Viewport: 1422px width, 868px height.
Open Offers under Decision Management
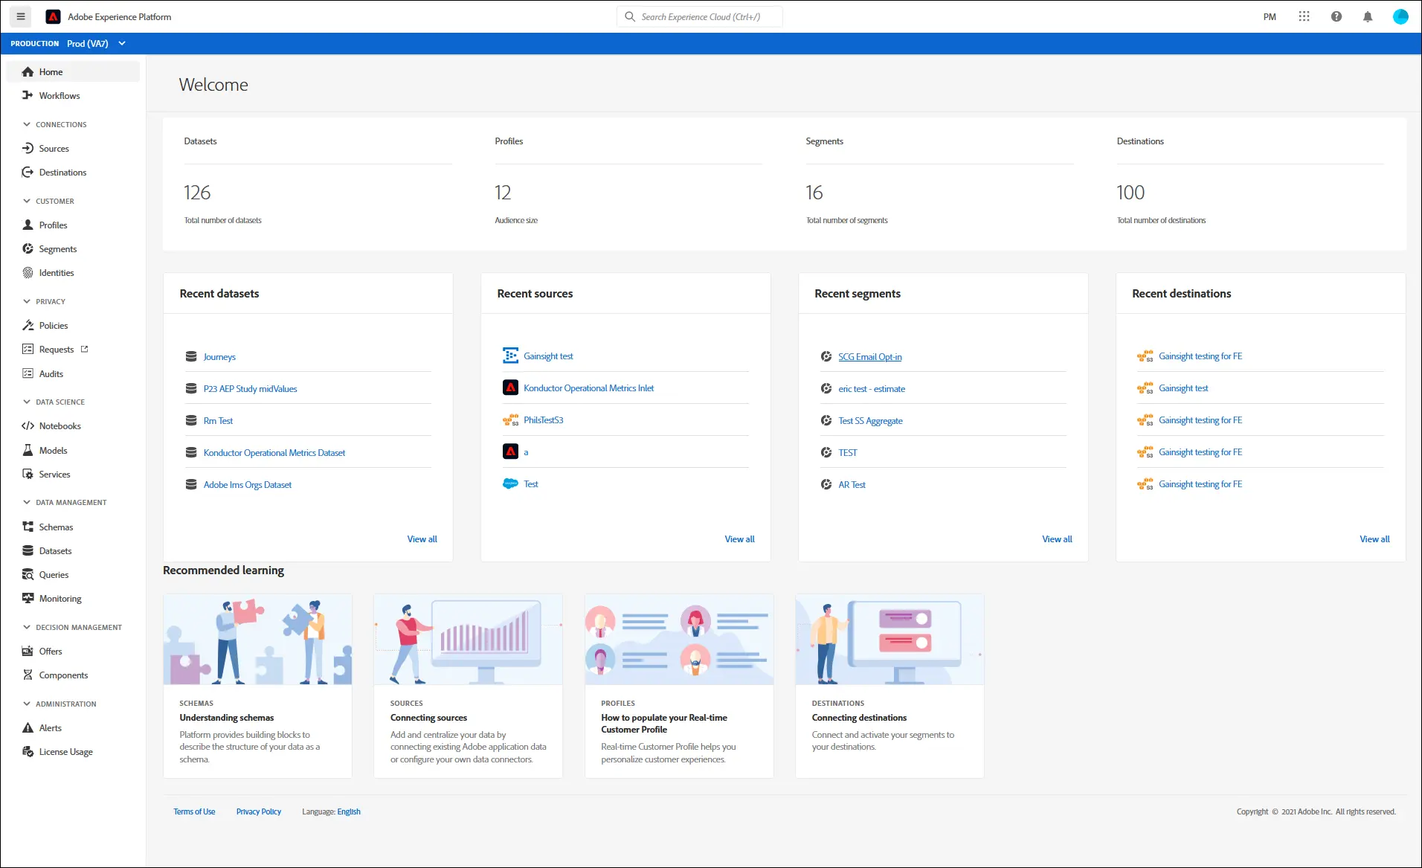(49, 651)
